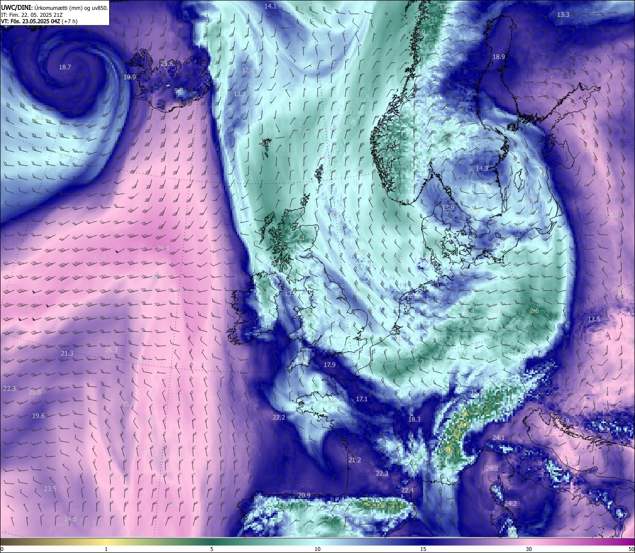
Task: Click the 17.9 value over the English Channel
Action: point(329,365)
